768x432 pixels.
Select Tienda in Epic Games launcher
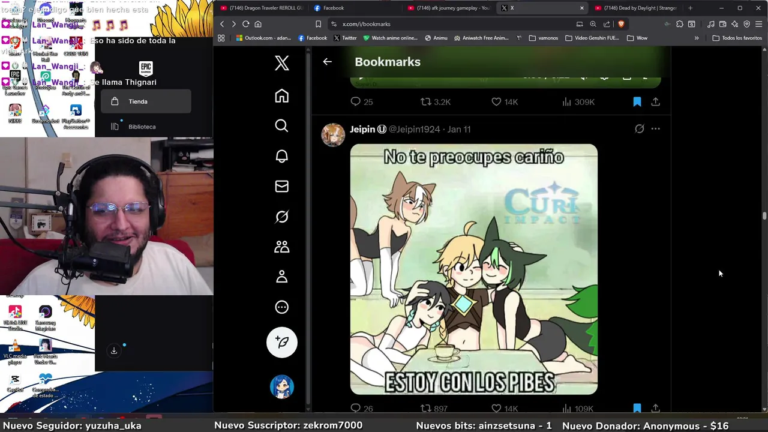(x=146, y=101)
